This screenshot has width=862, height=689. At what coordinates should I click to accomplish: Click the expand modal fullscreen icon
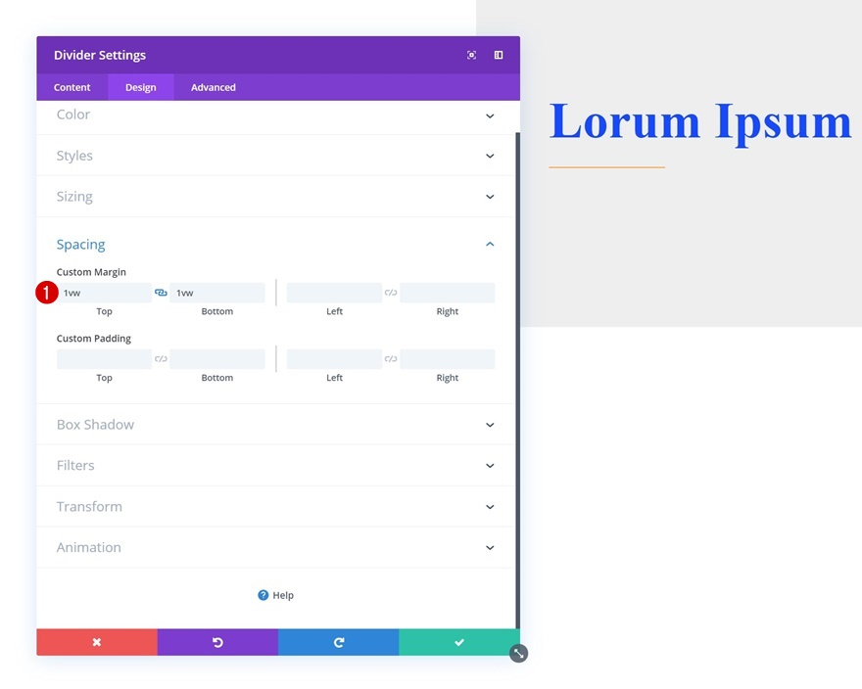click(471, 55)
